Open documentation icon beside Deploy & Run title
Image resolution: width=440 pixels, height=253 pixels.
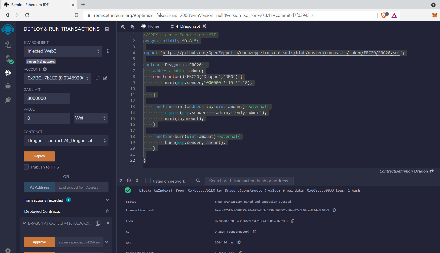tap(107, 29)
